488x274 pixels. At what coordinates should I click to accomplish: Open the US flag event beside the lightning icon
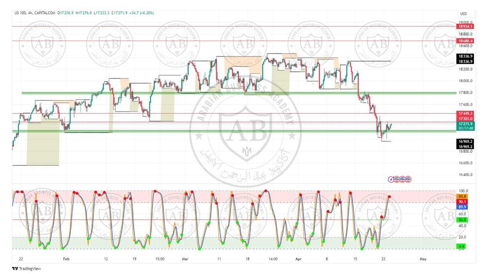pyautogui.click(x=396, y=179)
